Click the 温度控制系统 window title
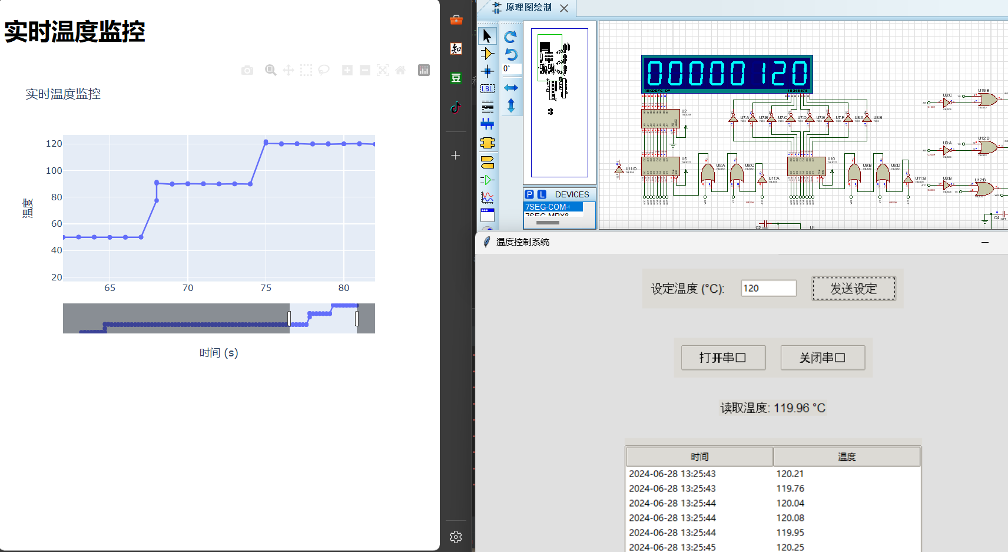The width and height of the screenshot is (1008, 552). 523,242
